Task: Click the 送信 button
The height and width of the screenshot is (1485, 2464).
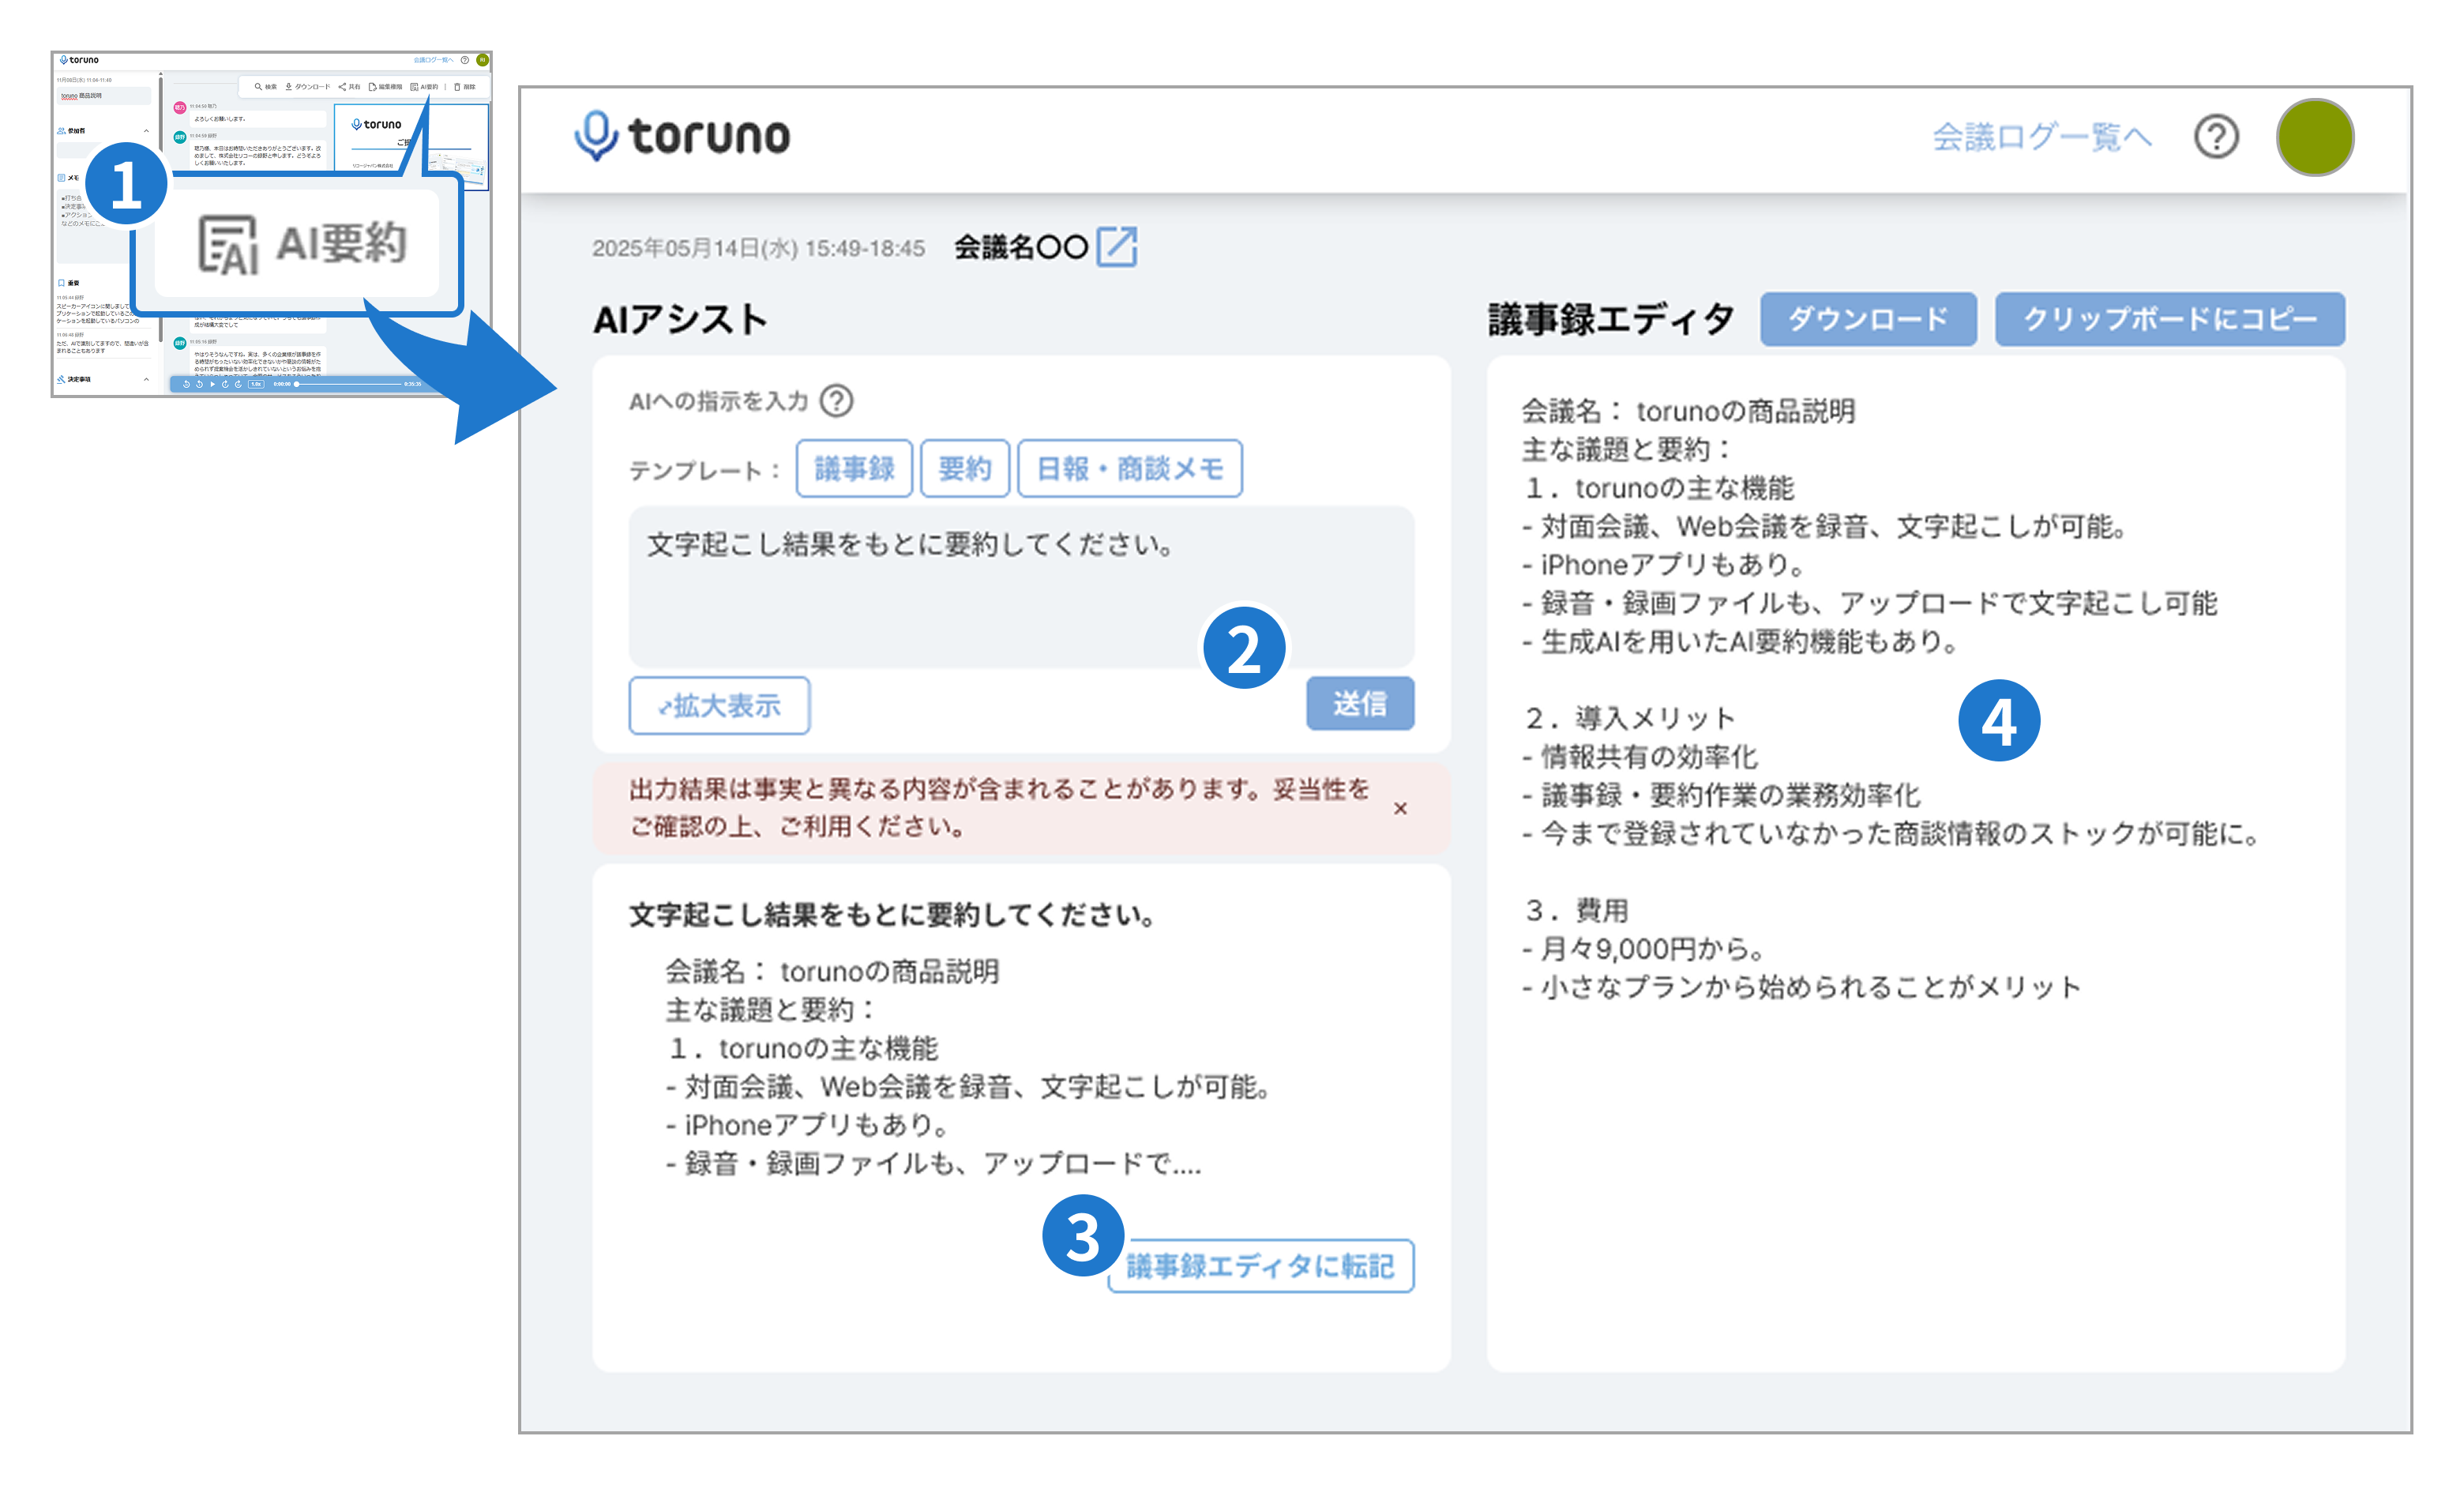Action: (x=1360, y=703)
